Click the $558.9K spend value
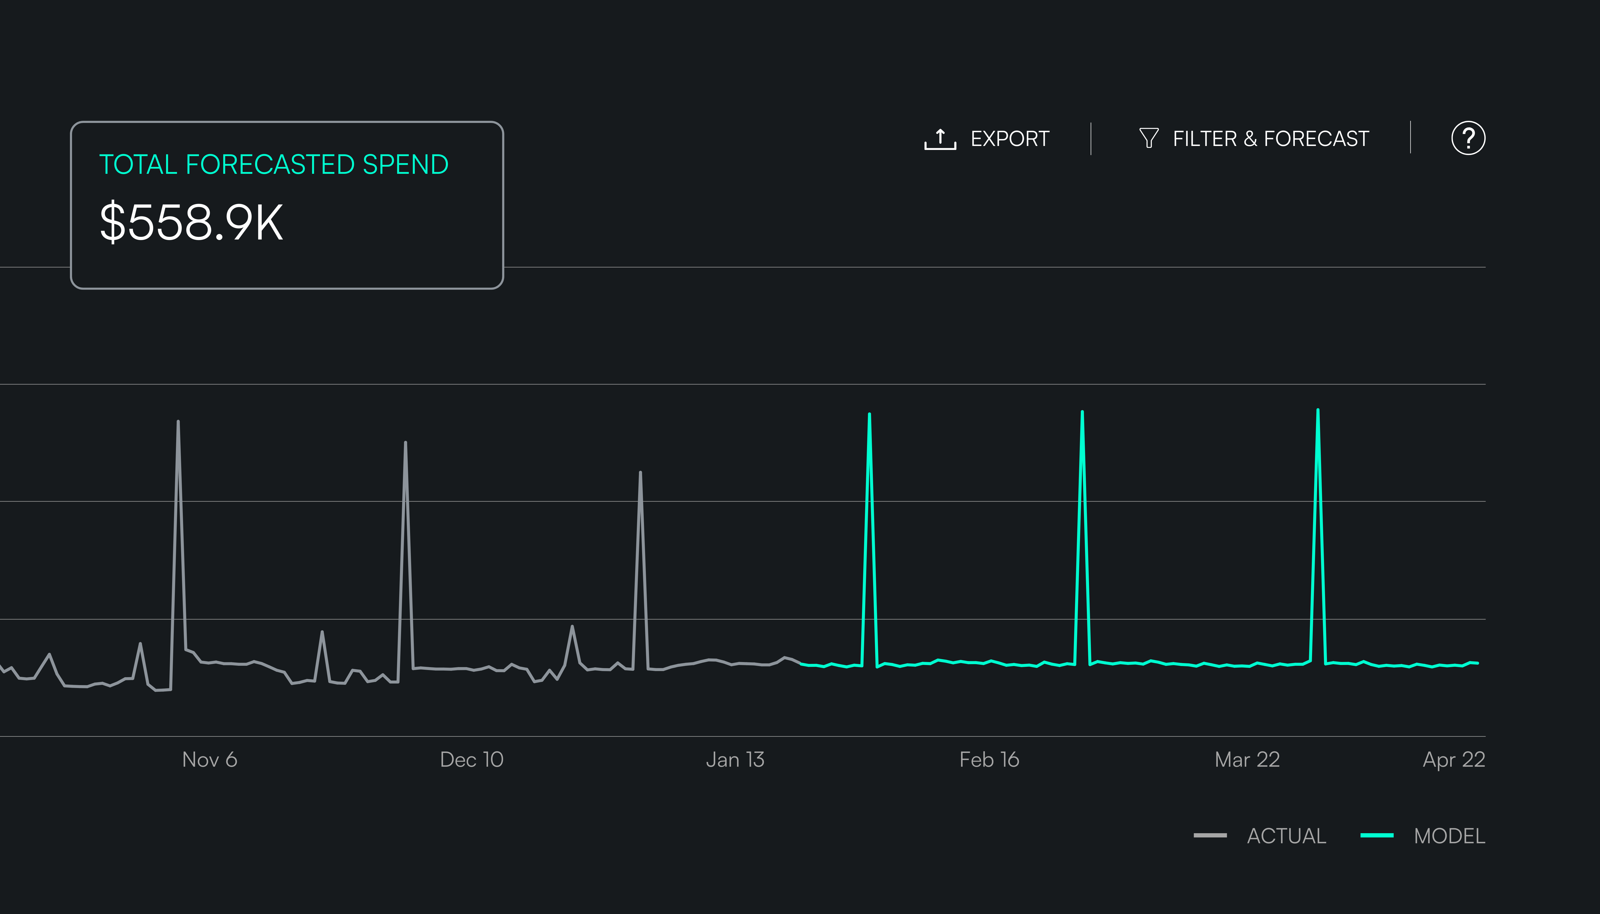 (192, 222)
